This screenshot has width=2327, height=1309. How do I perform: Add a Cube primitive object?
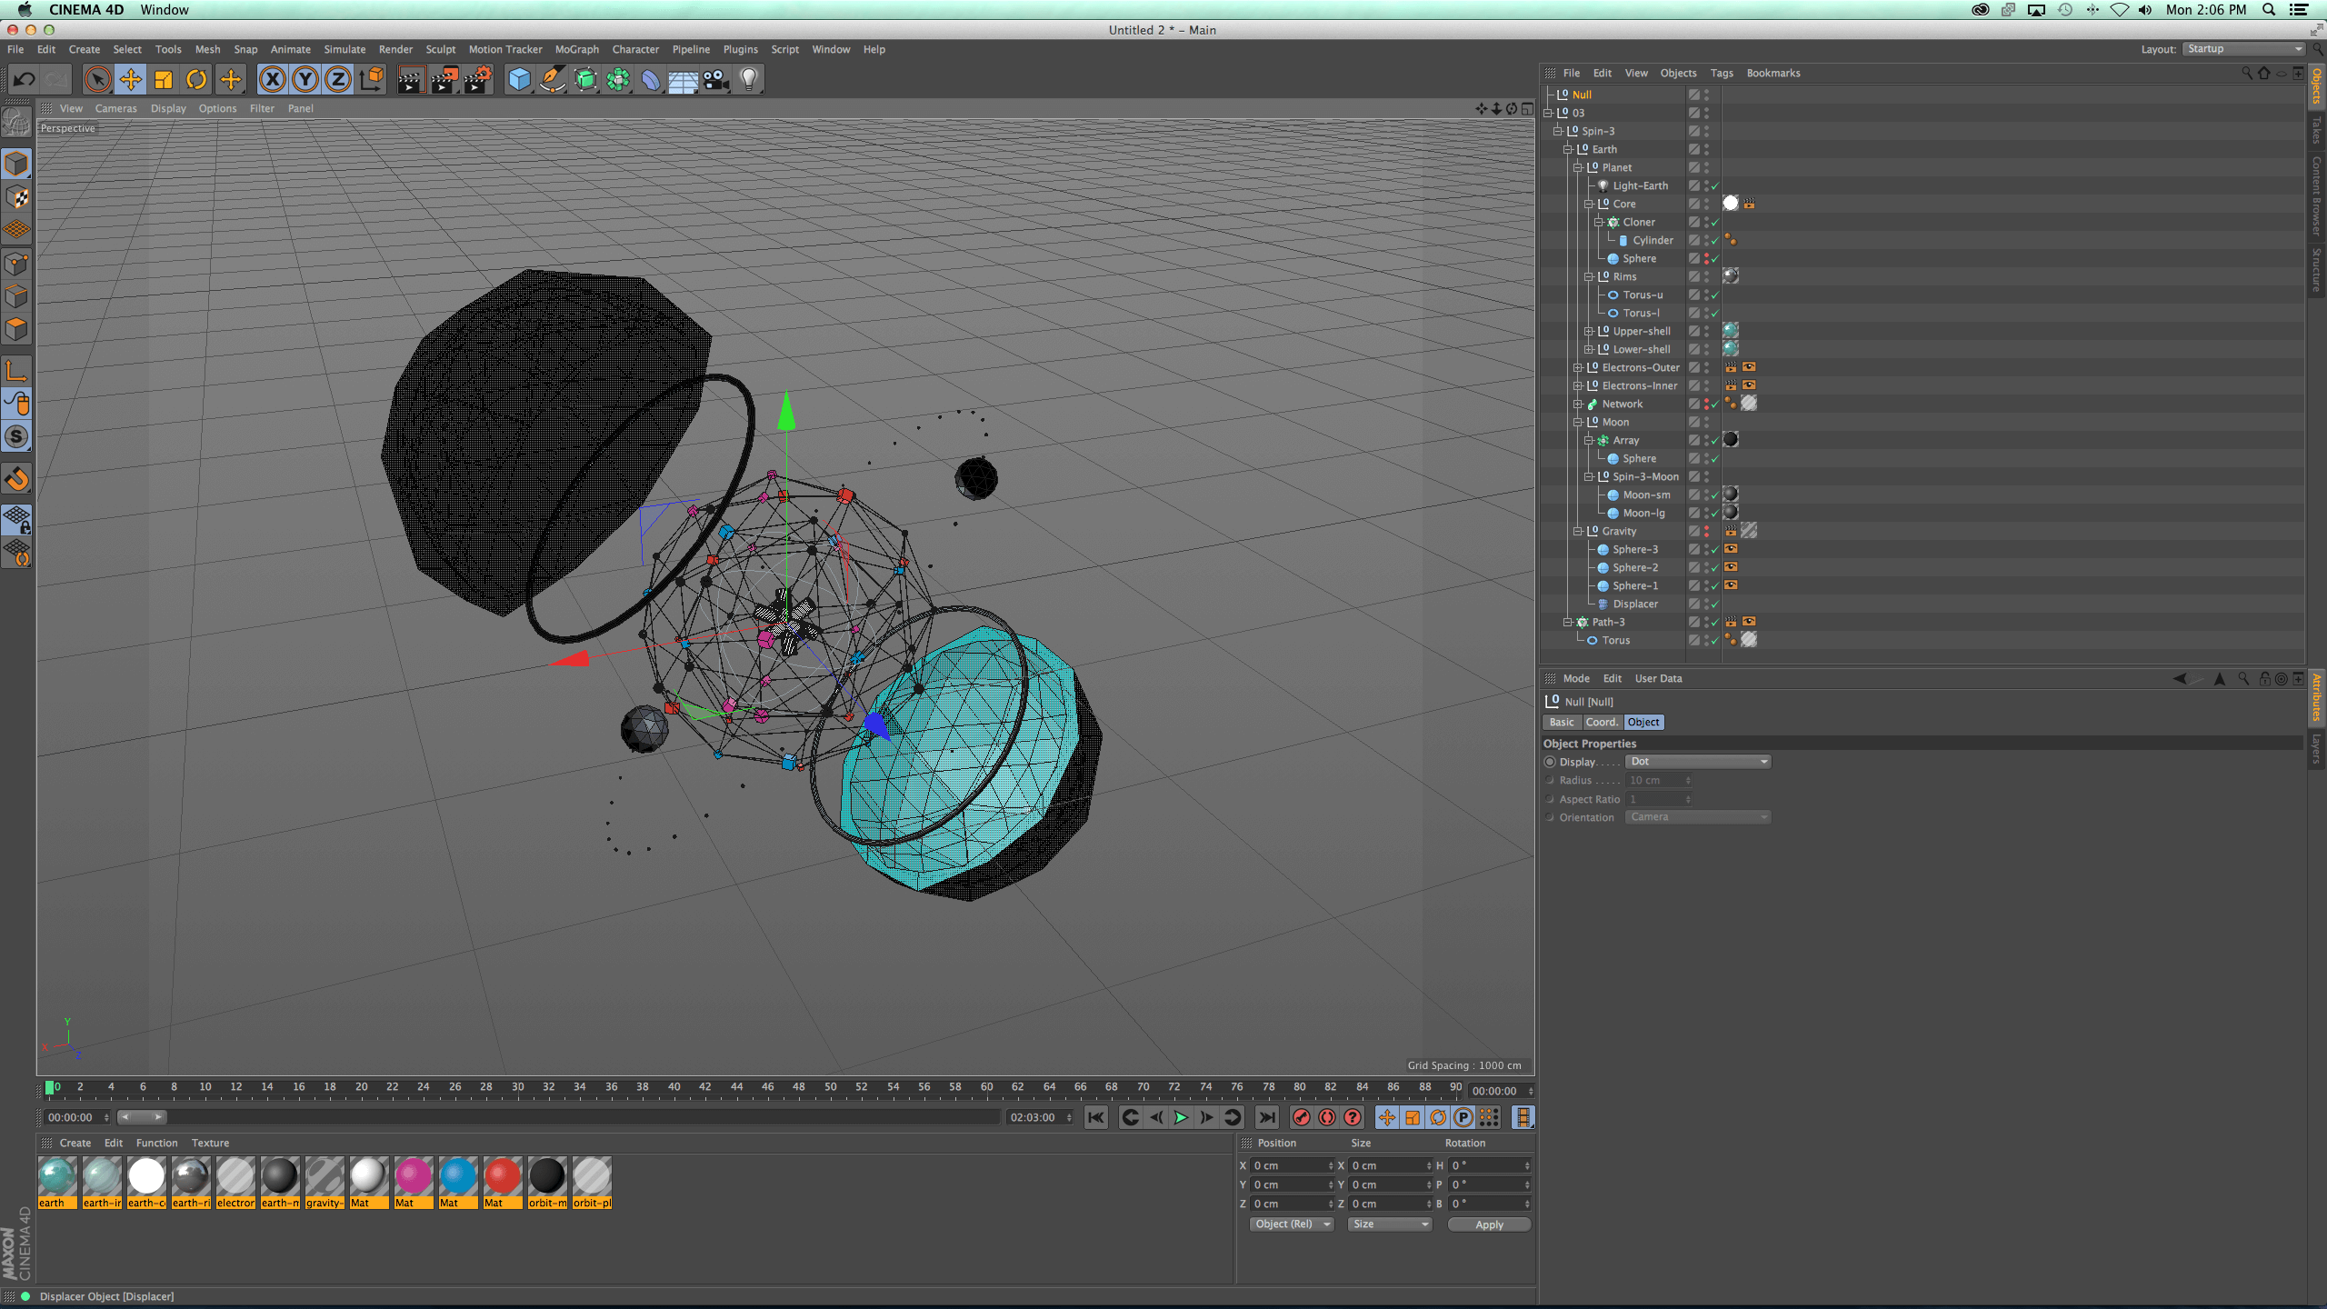coord(519,80)
